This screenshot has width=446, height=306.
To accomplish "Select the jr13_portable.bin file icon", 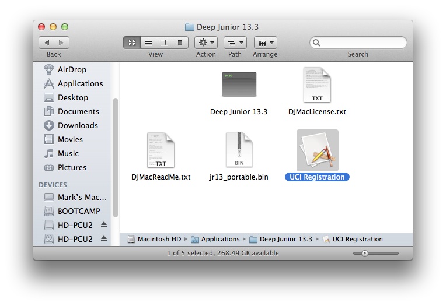I will click(239, 150).
